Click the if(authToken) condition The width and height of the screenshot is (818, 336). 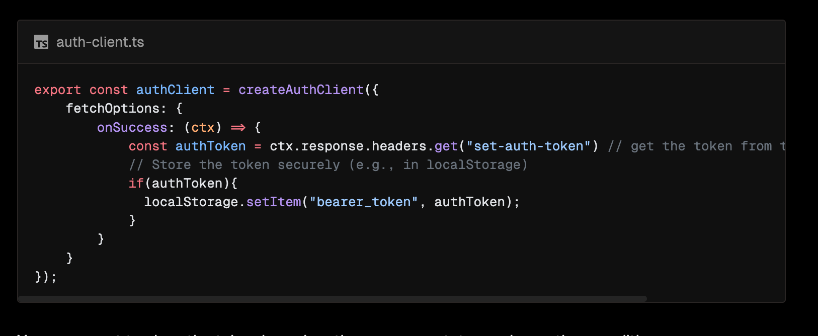point(183,184)
